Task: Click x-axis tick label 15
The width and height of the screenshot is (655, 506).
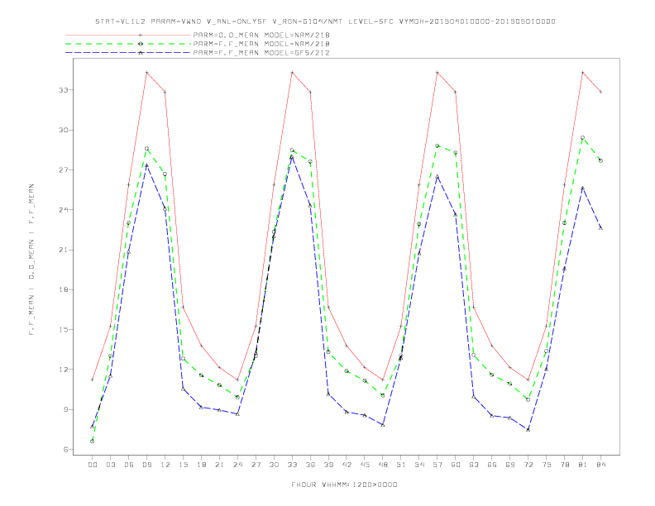Action: 183,465
